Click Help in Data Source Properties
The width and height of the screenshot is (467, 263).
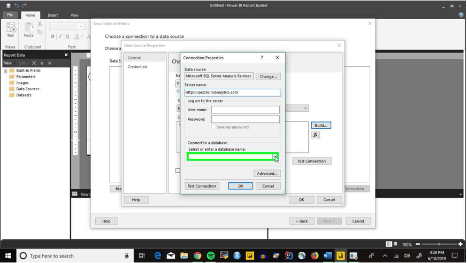[136, 199]
